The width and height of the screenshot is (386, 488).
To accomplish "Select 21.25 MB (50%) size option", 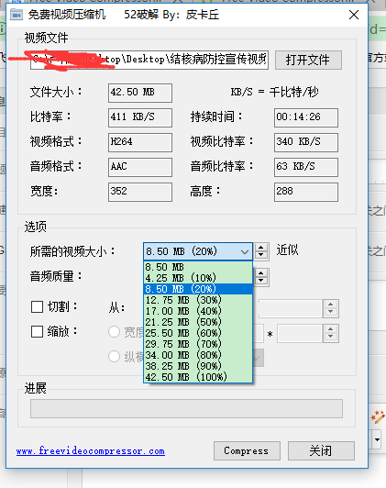I will [198, 322].
